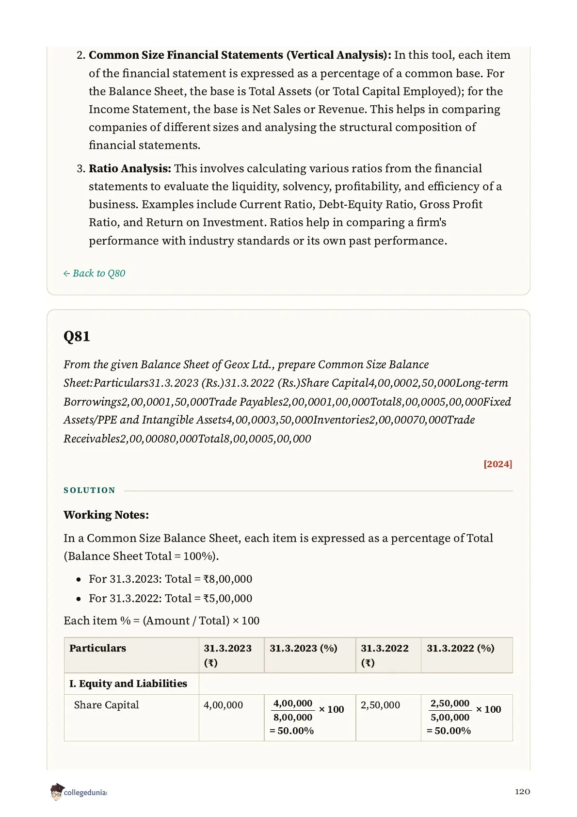Click the Working Notes heading
The width and height of the screenshot is (577, 817).
point(106,515)
